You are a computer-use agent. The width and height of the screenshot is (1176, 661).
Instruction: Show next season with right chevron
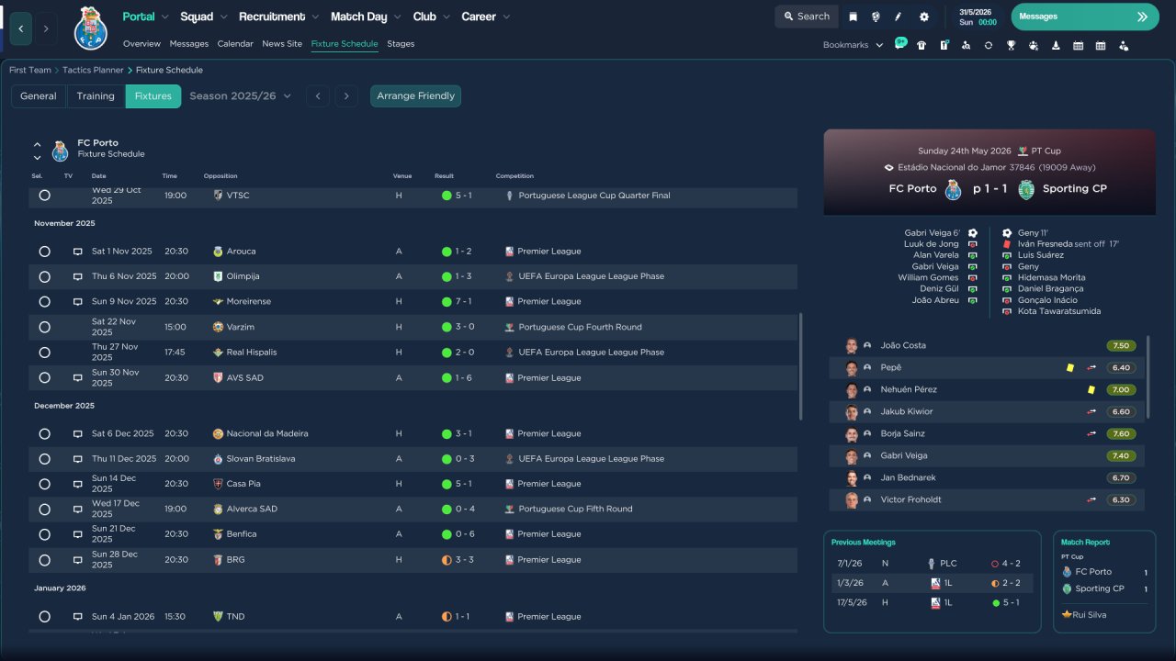pyautogui.click(x=346, y=95)
